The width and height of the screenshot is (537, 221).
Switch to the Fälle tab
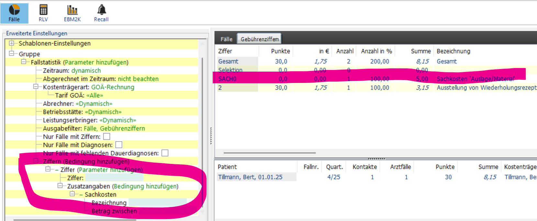coord(226,39)
